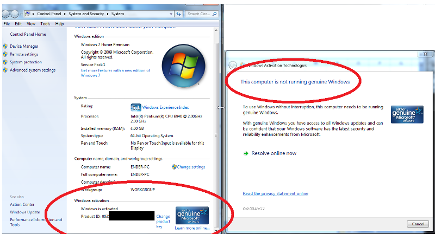Click the shield icon beside Device Manager
Viewport: 435px width, 234px height.
[x=5, y=46]
